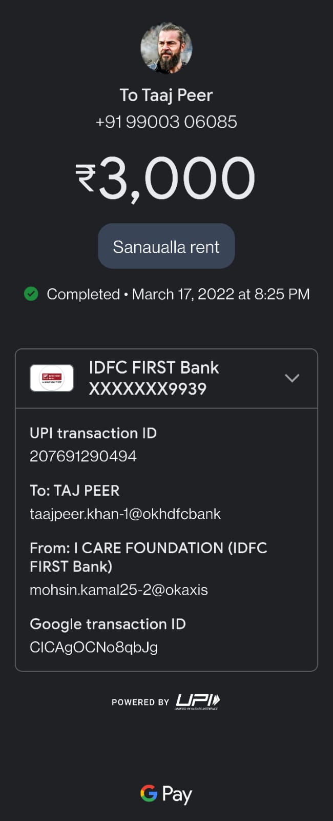Tap mohsin.kamal25-2@okaxis UPI address
Viewport: 333px width, 821px height.
pos(119,590)
